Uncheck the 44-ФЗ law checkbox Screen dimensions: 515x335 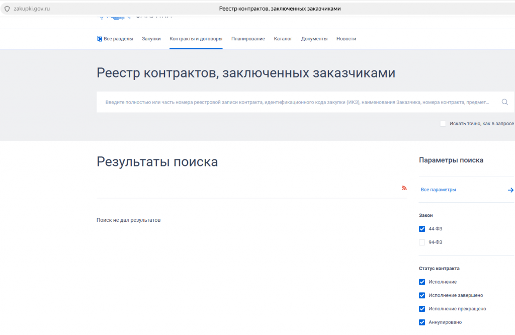422,229
